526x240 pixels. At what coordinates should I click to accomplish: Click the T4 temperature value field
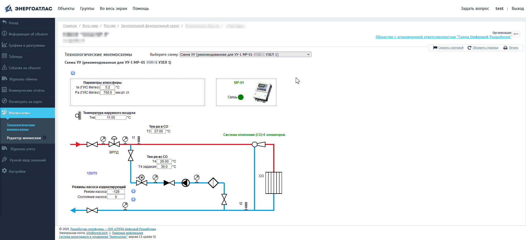[164, 161]
